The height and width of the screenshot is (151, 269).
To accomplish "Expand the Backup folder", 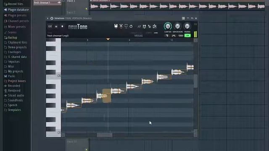I will (x=11, y=37).
